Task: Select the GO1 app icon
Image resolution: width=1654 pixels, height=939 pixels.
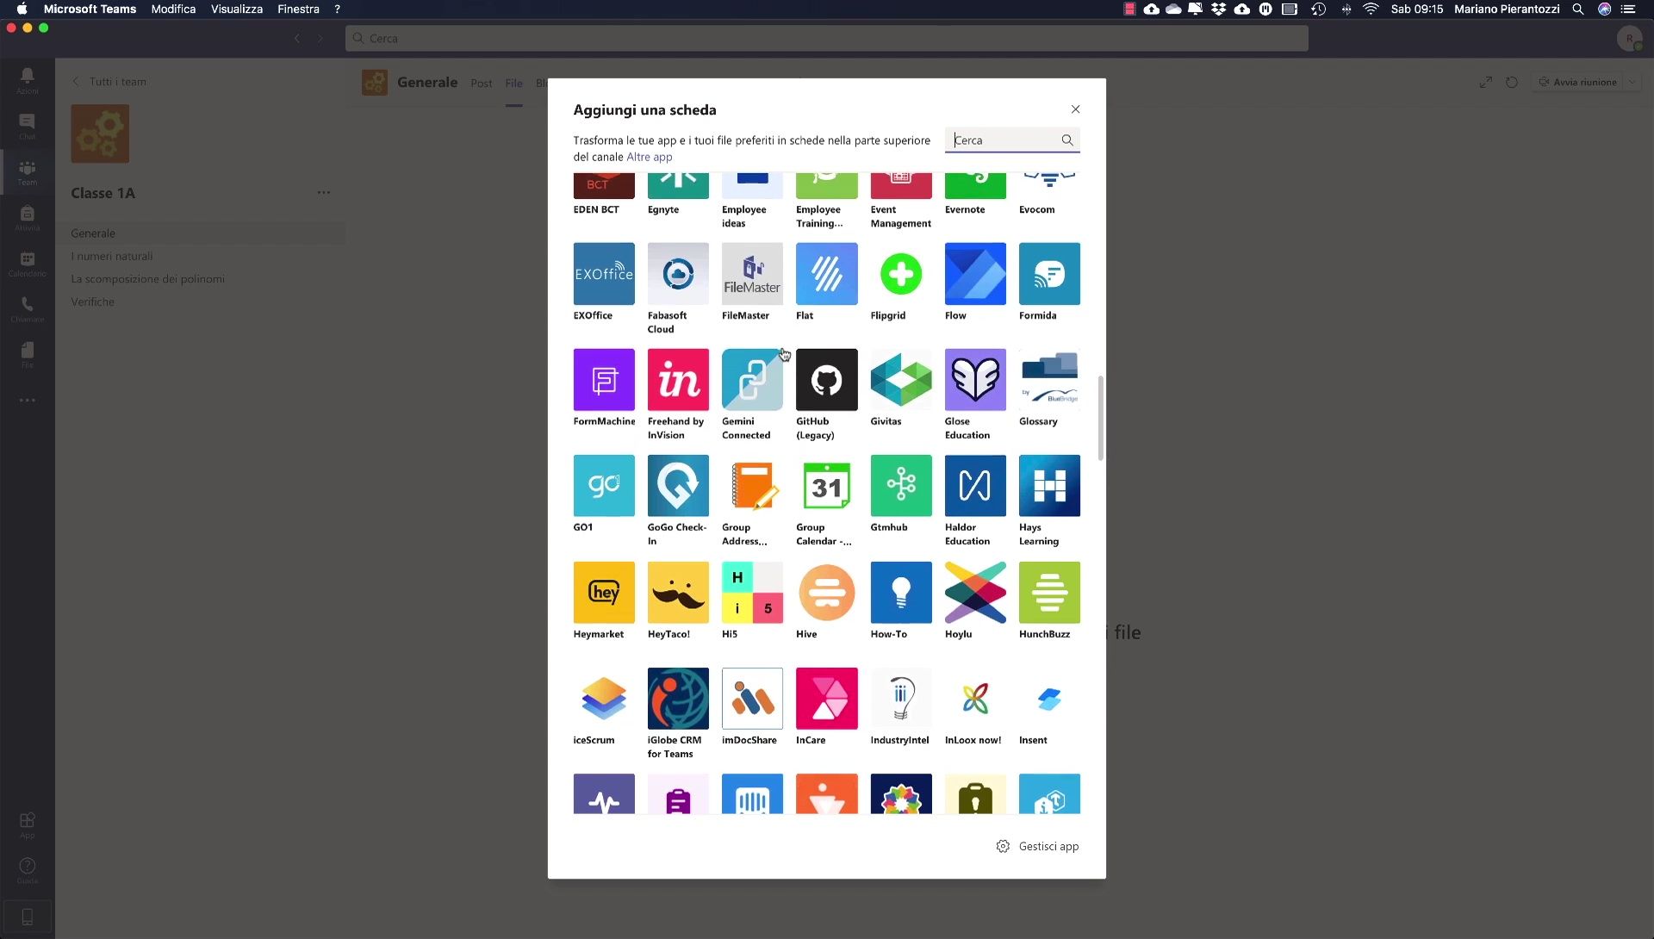Action: click(604, 486)
